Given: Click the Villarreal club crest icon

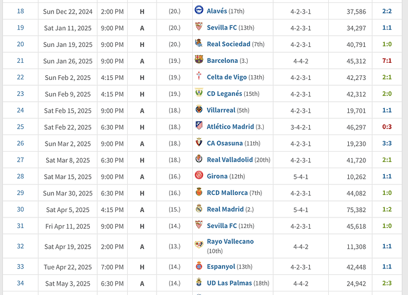Looking at the screenshot, I should (199, 109).
